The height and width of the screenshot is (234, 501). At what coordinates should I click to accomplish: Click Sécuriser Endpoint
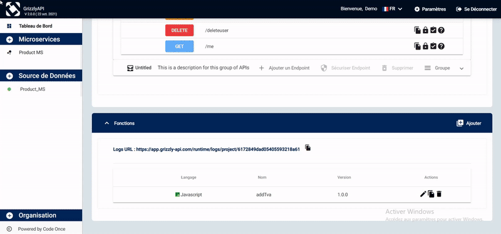click(x=346, y=68)
